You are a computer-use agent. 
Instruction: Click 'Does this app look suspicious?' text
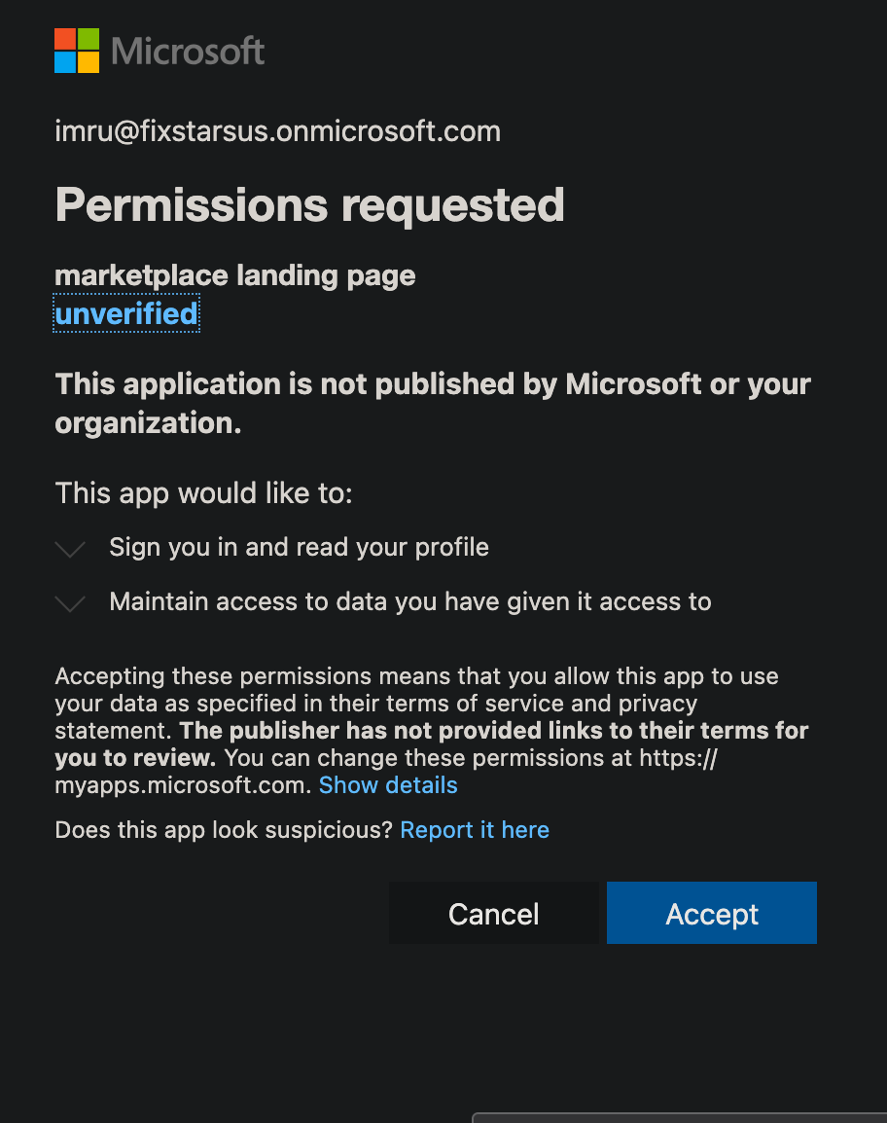(x=224, y=830)
